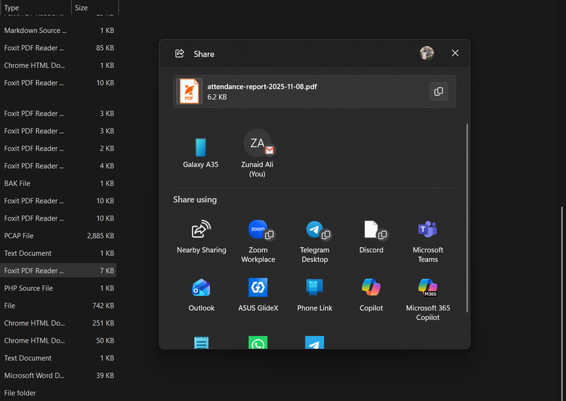
Task: Click the Foxit PDF icon thumbnail
Action: [189, 91]
